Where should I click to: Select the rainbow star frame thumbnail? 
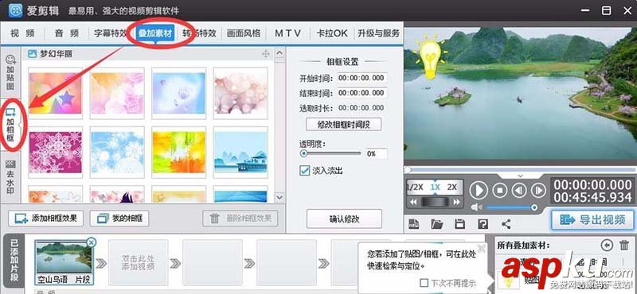56,93
